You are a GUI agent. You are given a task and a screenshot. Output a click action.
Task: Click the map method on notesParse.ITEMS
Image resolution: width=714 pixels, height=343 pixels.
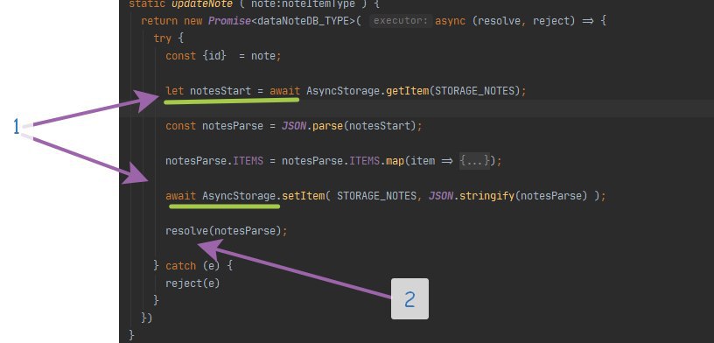tap(395, 161)
